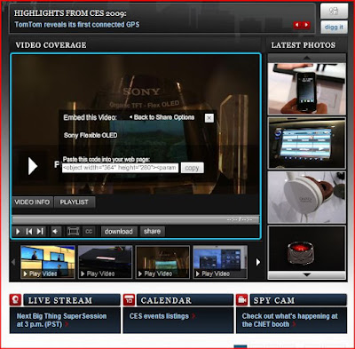The height and width of the screenshot is (349, 355).
Task: Start video with large play arrow
Action: [x=33, y=166]
